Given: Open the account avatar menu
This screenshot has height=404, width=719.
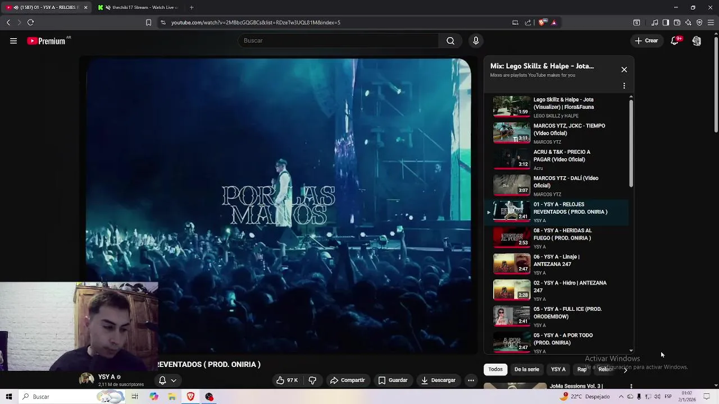Looking at the screenshot, I should pos(697,41).
